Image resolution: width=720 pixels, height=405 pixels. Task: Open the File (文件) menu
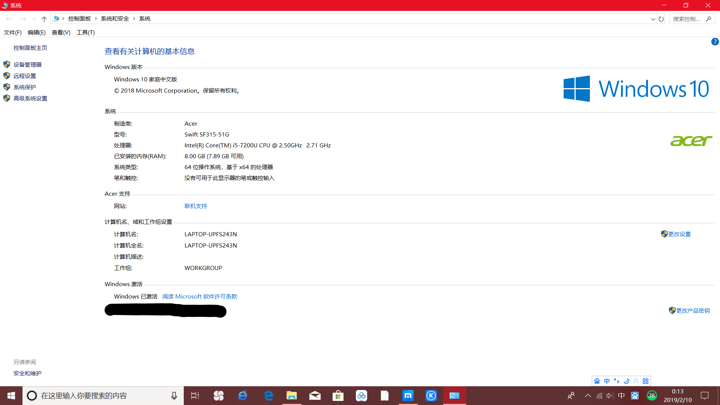tap(13, 33)
